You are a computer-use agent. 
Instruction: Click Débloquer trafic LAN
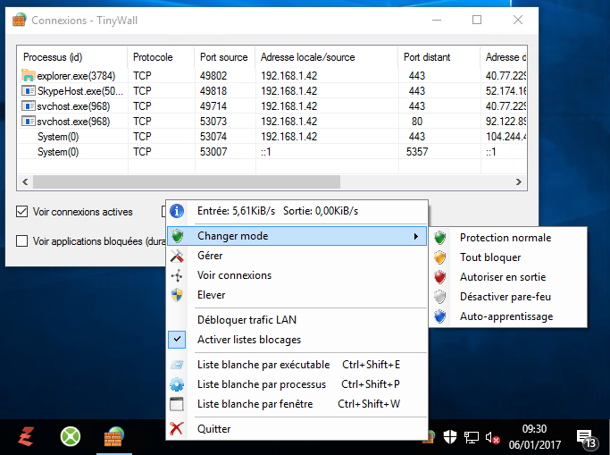click(x=297, y=320)
